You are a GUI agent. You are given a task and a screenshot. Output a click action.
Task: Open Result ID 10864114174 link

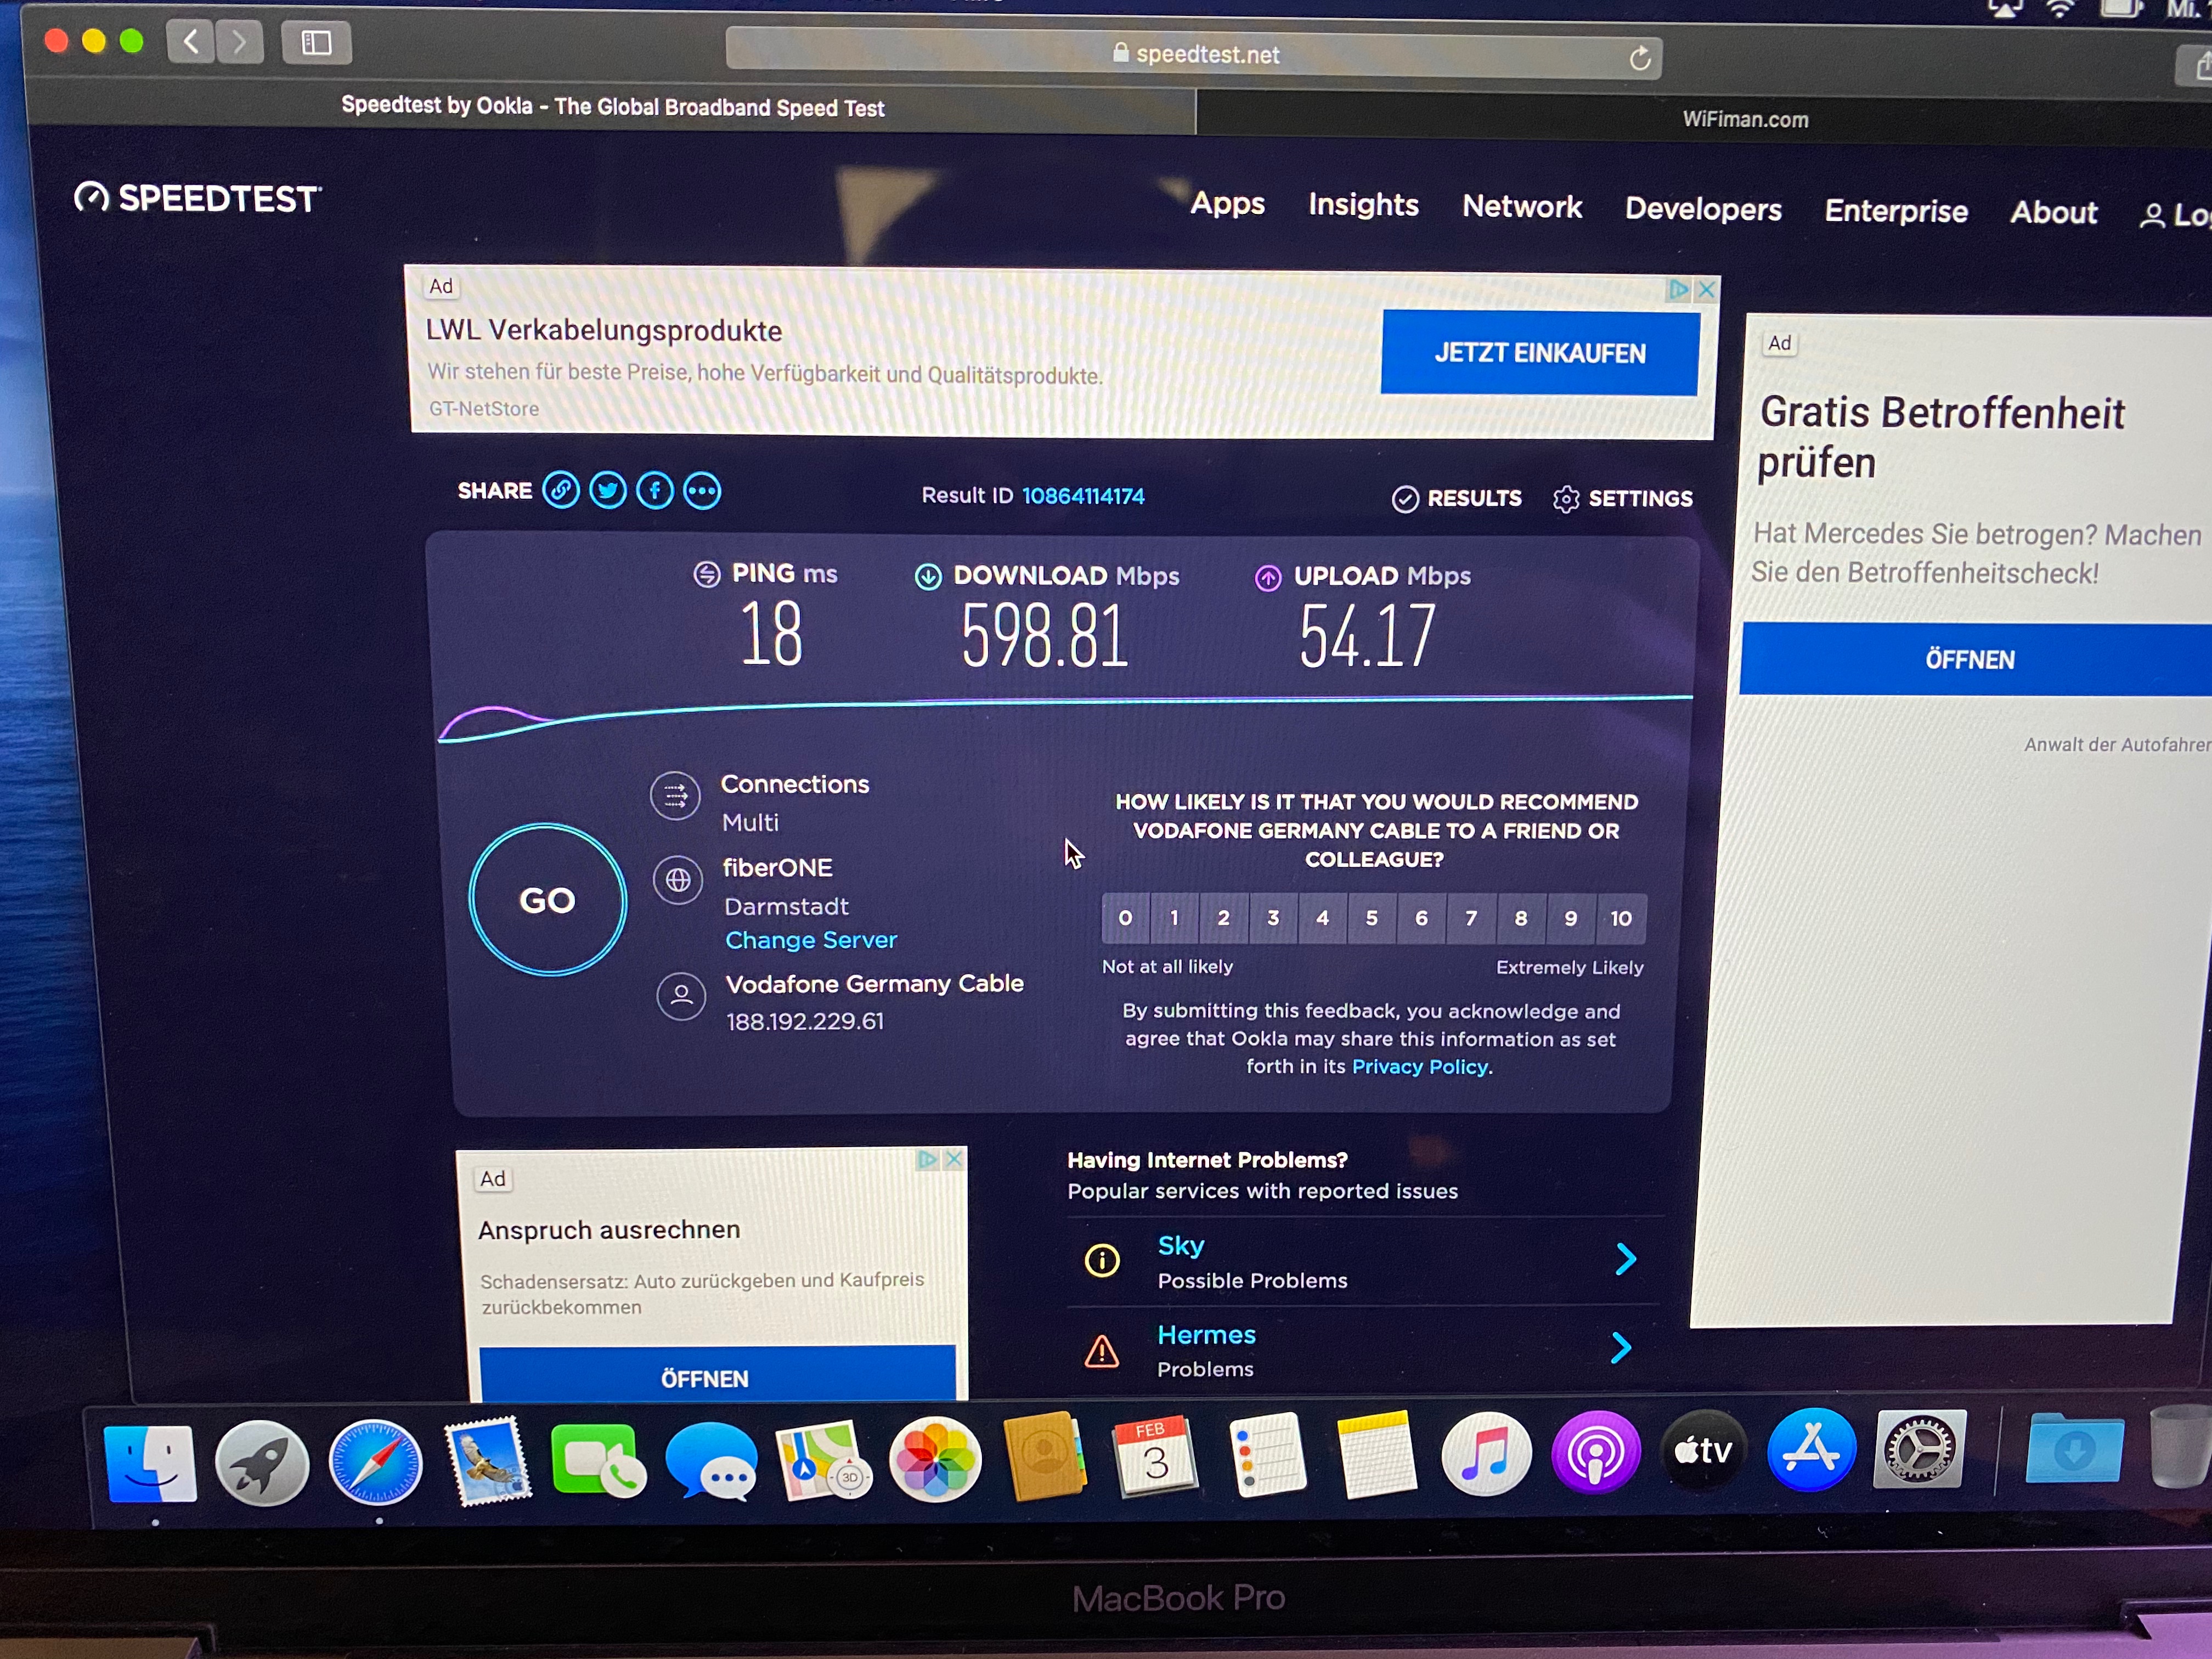(x=1083, y=496)
